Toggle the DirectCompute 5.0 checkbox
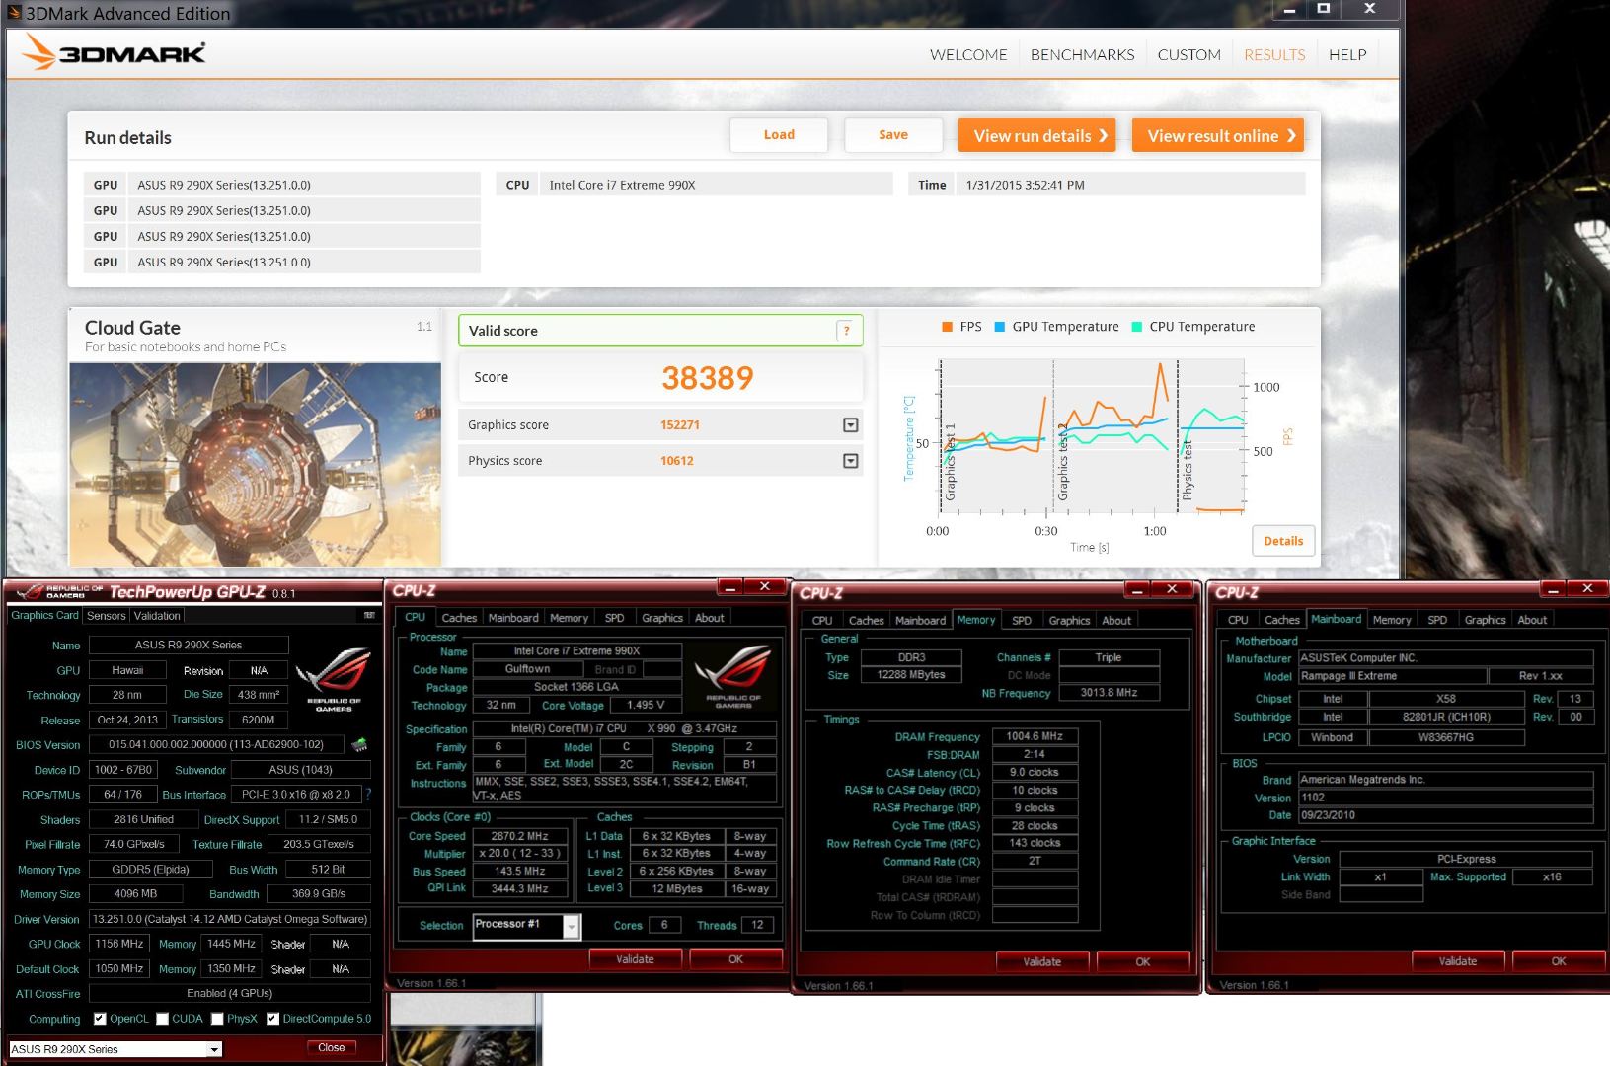The height and width of the screenshot is (1066, 1610). tap(272, 1019)
